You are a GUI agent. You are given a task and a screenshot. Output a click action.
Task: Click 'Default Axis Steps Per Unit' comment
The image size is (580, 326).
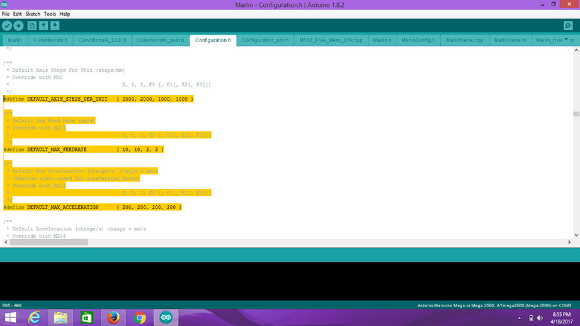[69, 70]
